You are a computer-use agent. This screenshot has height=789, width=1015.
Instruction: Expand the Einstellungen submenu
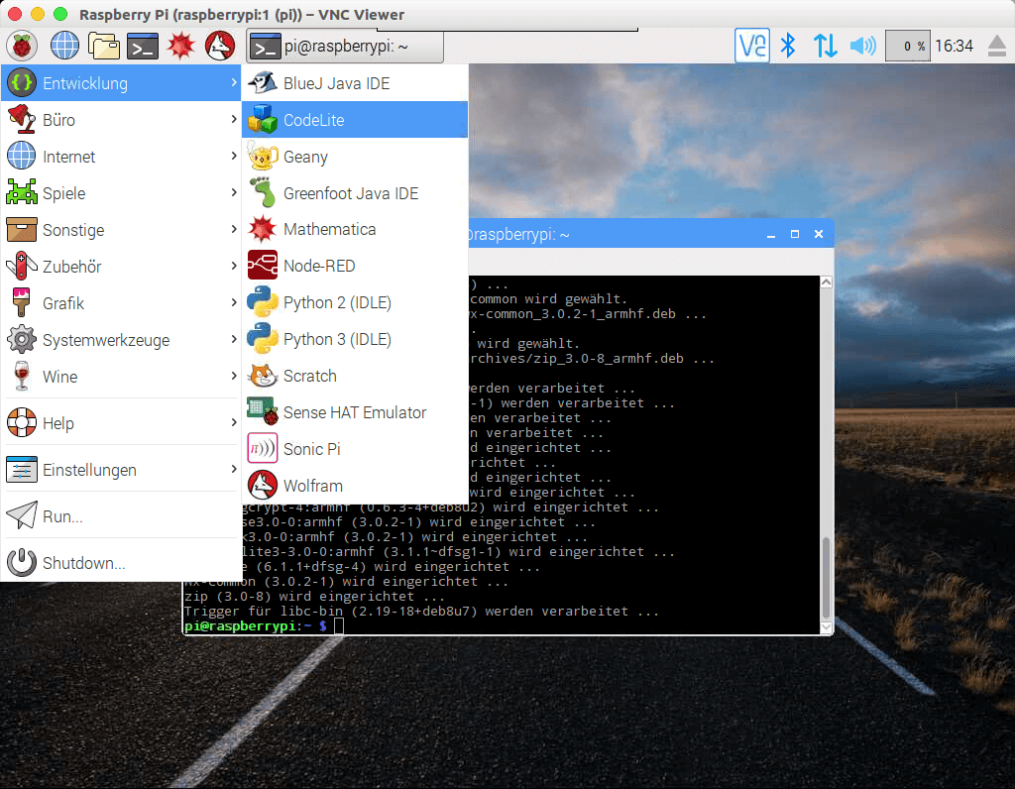(x=121, y=470)
